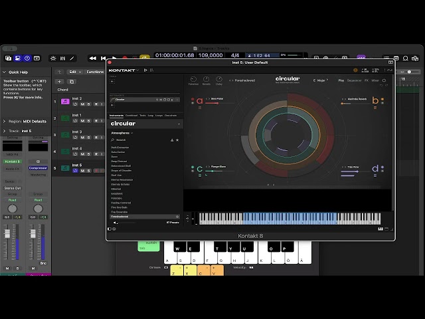The height and width of the screenshot is (319, 425).
Task: Open the C Major key selector
Action: click(320, 80)
